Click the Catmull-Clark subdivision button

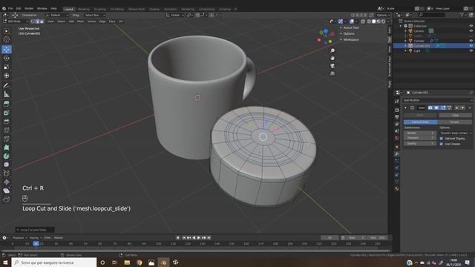(421, 122)
